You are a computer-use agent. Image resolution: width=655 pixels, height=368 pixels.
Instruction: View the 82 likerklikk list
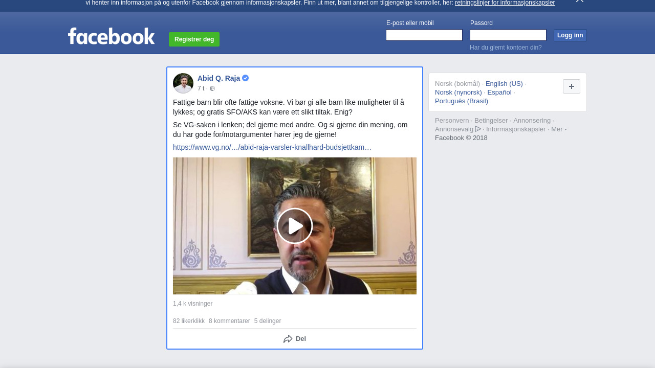pos(189,321)
